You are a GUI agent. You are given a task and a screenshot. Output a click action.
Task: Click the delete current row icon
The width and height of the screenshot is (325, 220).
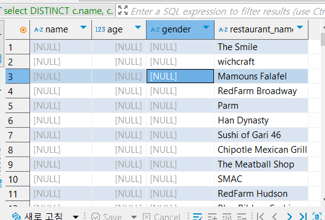click(242, 216)
